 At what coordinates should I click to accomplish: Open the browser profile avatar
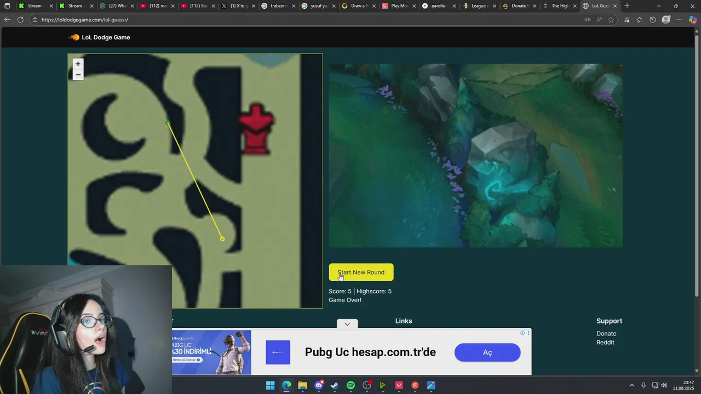(x=666, y=20)
